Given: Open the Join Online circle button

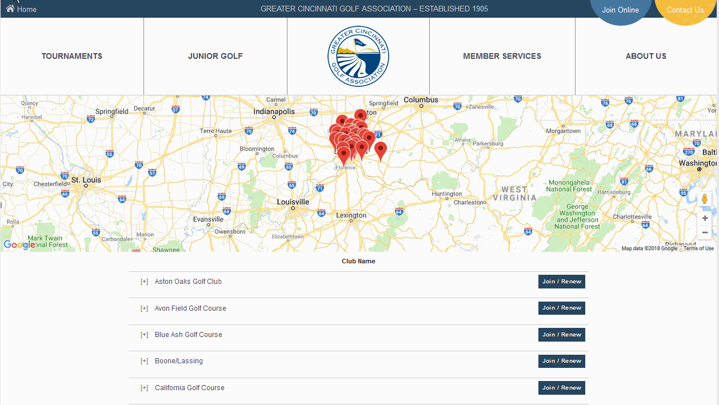Looking at the screenshot, I should 621,10.
